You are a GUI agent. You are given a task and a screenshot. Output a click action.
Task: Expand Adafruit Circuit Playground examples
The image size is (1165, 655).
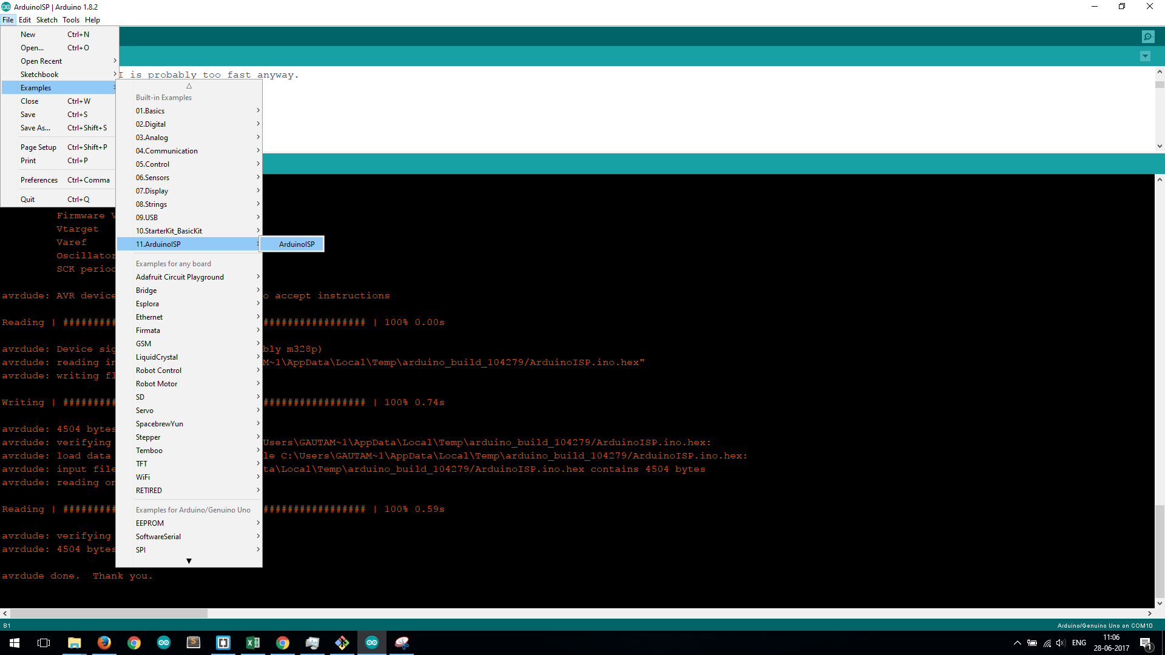[189, 277]
